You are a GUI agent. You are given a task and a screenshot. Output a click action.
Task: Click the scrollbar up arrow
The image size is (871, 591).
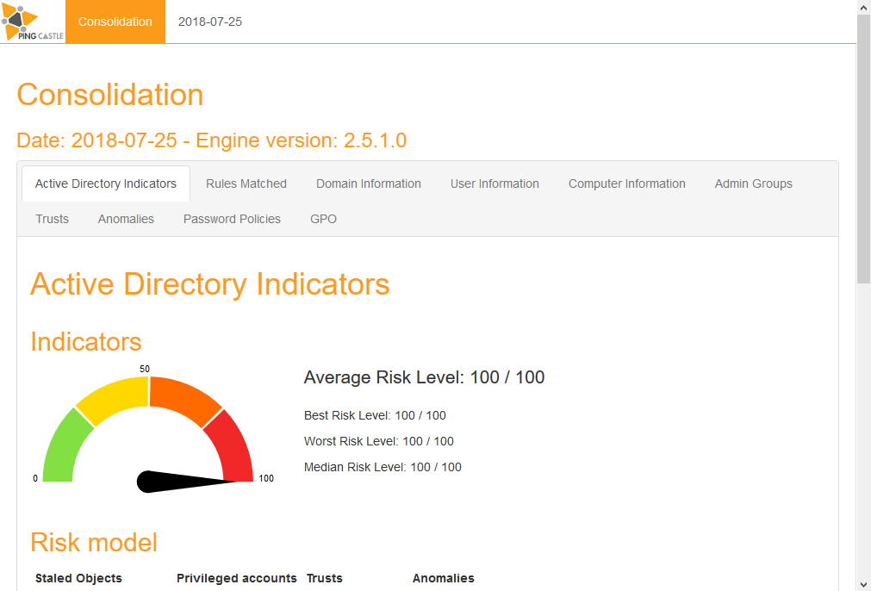[864, 7]
